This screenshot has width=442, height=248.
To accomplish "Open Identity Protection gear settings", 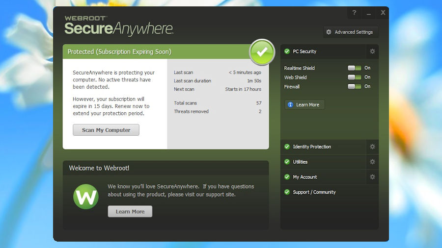I will click(372, 147).
